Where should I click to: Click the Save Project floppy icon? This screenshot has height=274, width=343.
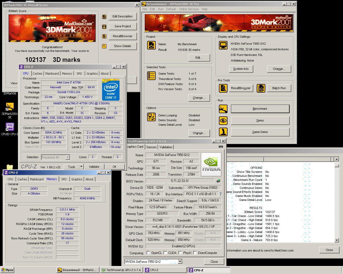coord(104,26)
